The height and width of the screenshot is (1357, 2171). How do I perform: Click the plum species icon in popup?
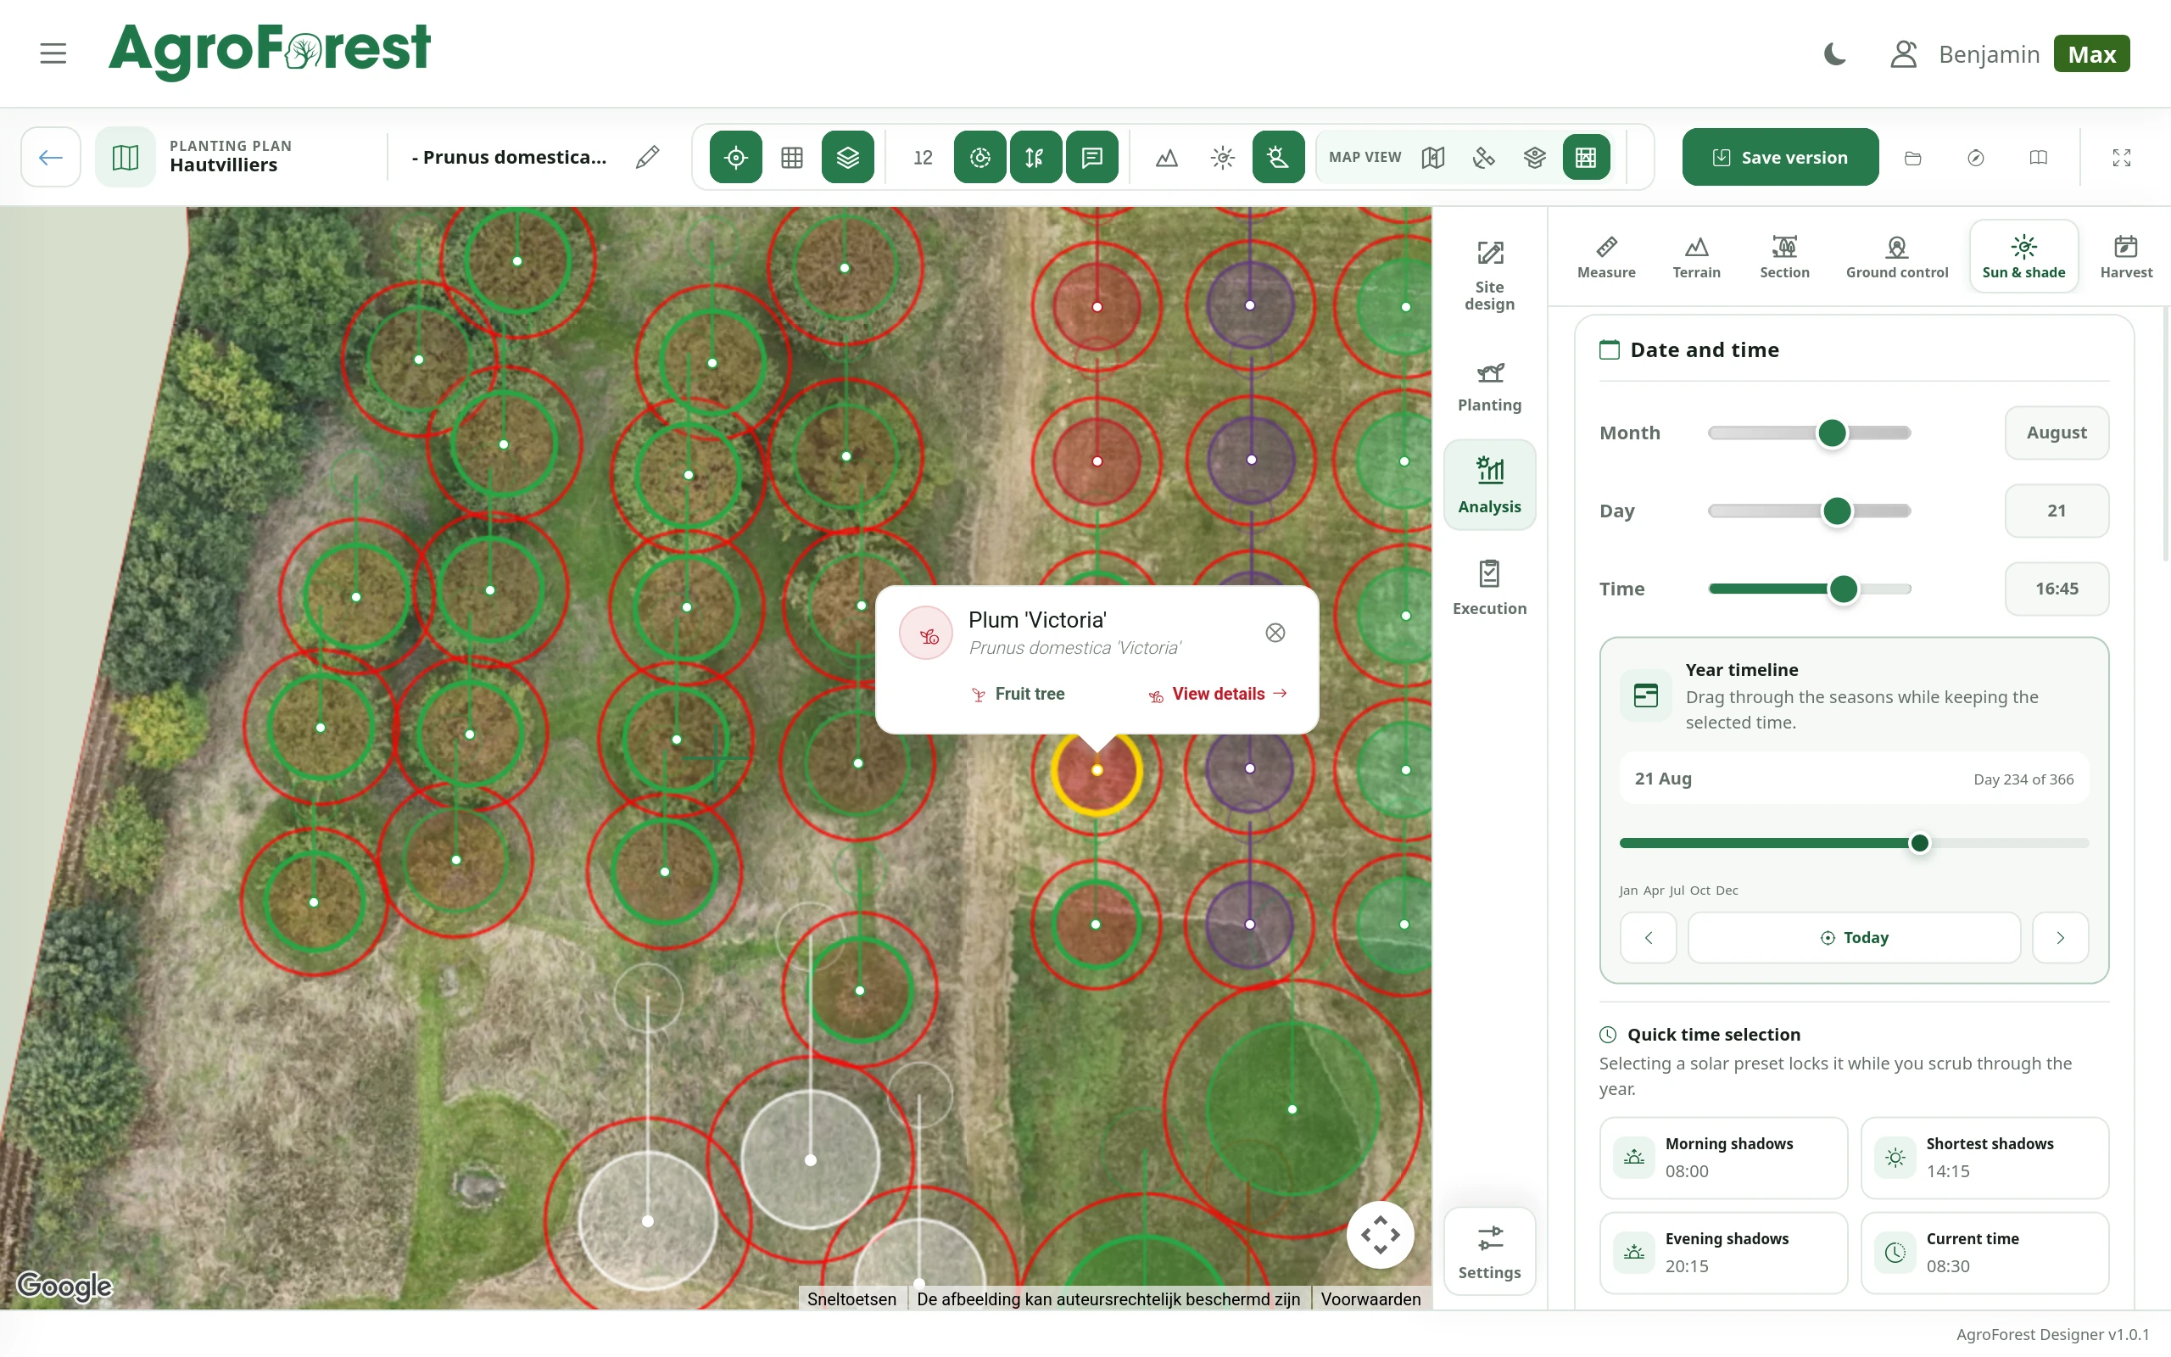click(926, 634)
